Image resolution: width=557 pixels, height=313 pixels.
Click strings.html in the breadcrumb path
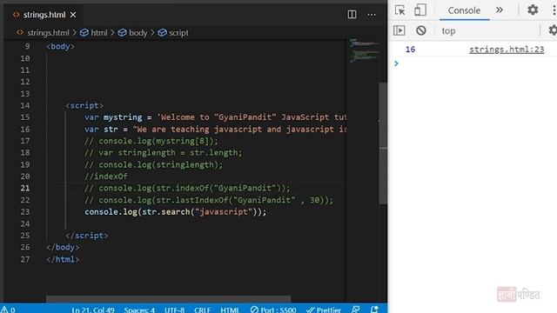click(x=48, y=33)
